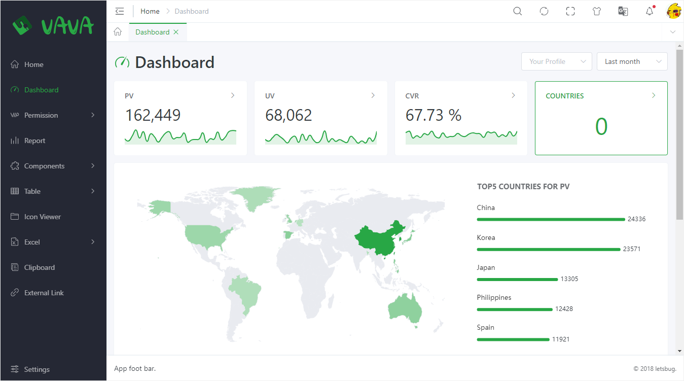684x381 pixels.
Task: Select the Dashboard tab
Action: click(158, 32)
